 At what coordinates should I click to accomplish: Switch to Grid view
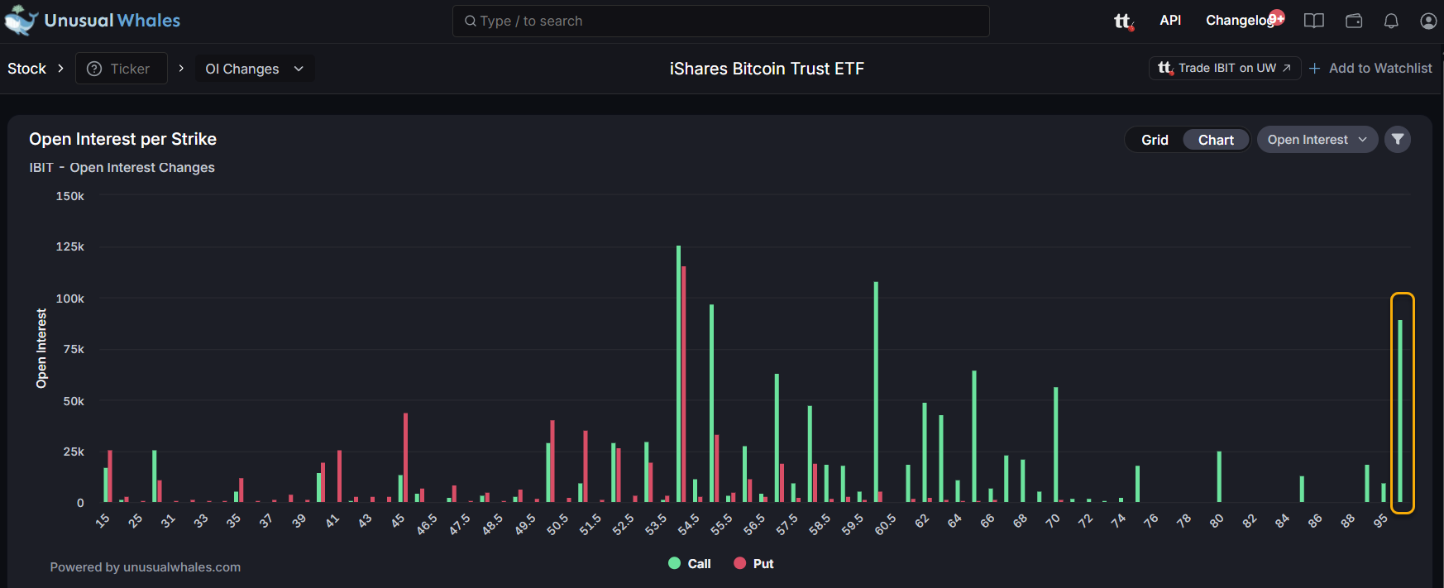[x=1155, y=140]
